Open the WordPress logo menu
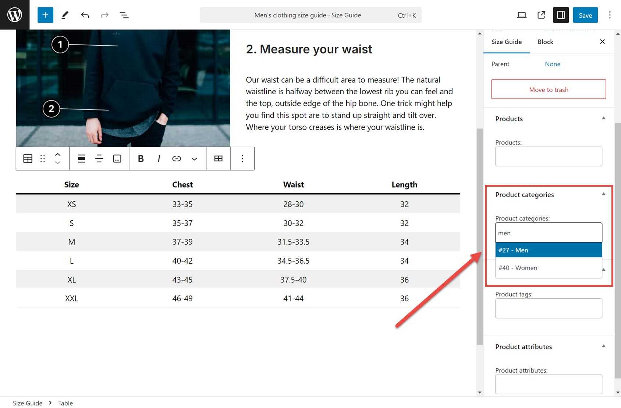Image resolution: width=621 pixels, height=408 pixels. click(15, 15)
